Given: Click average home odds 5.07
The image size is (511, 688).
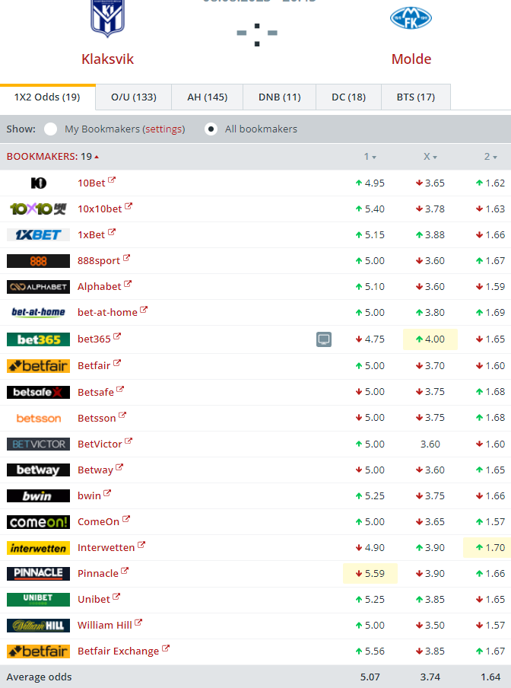Looking at the screenshot, I should coord(370,677).
